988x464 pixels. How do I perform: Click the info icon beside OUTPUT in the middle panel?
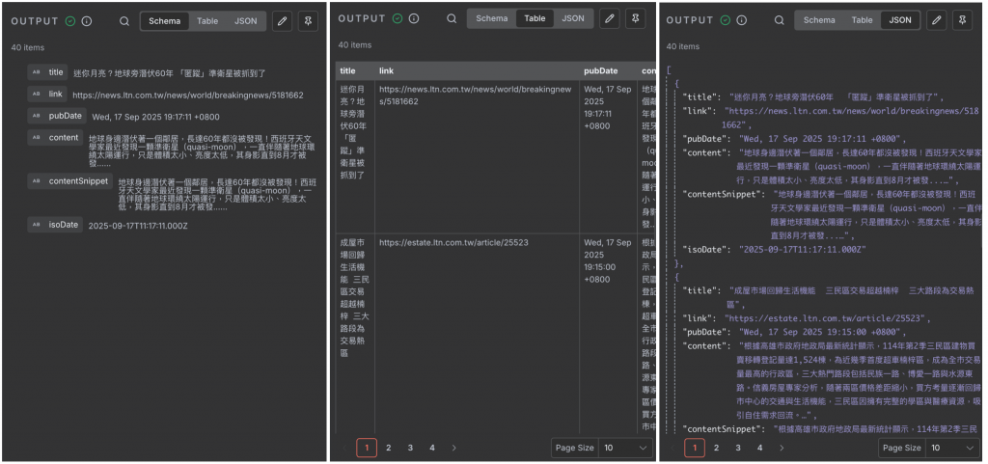pos(414,19)
